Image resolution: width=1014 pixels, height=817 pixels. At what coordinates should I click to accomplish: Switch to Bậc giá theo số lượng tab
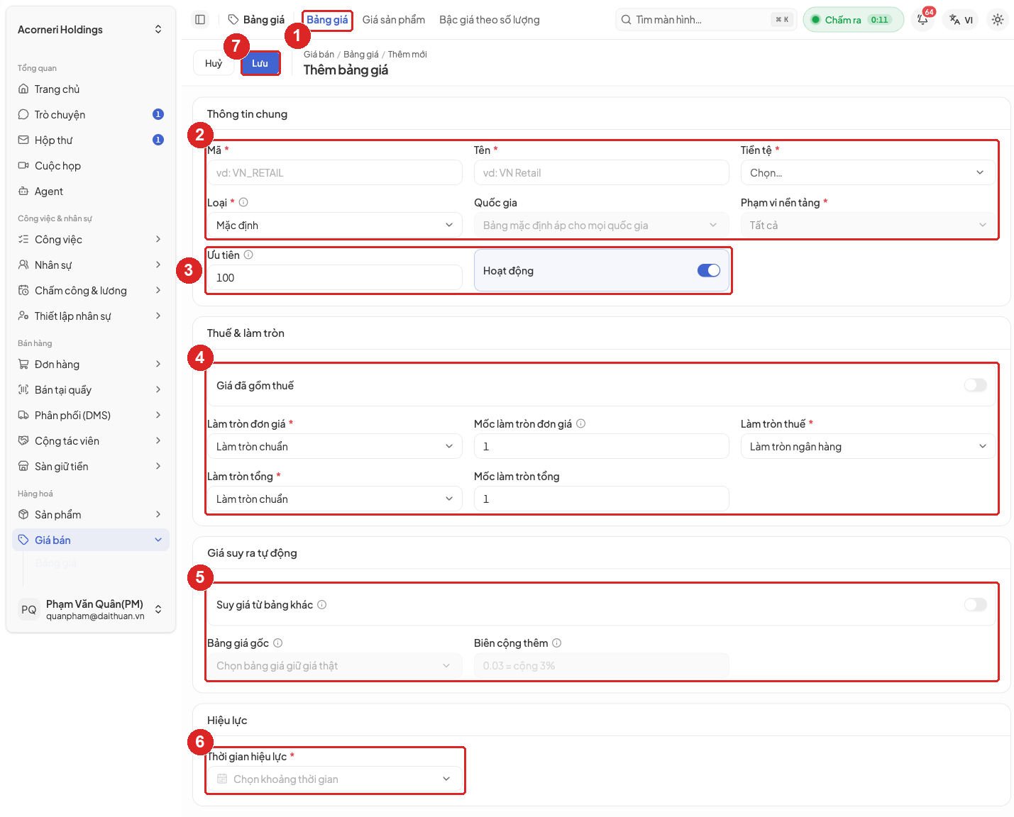490,20
